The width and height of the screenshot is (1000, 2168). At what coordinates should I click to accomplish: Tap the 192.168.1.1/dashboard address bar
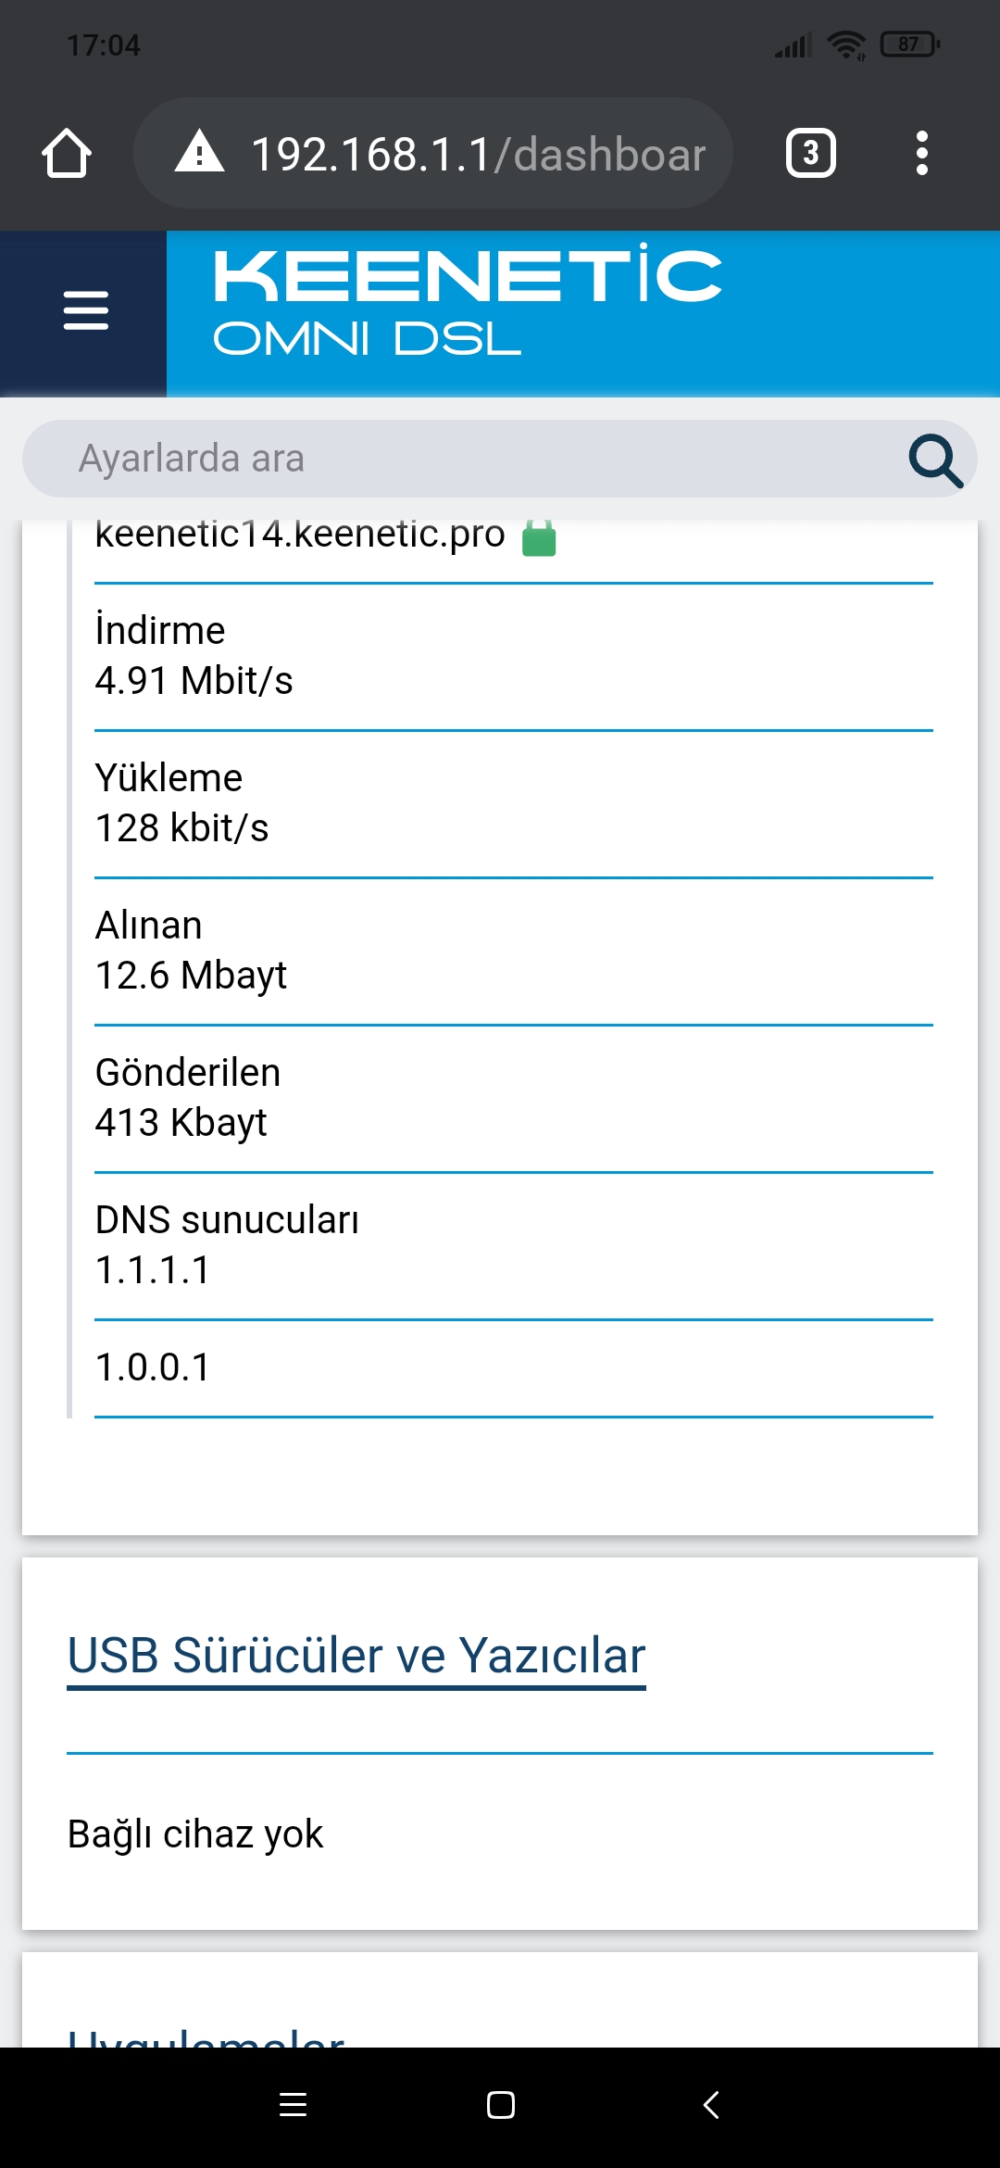click(433, 153)
